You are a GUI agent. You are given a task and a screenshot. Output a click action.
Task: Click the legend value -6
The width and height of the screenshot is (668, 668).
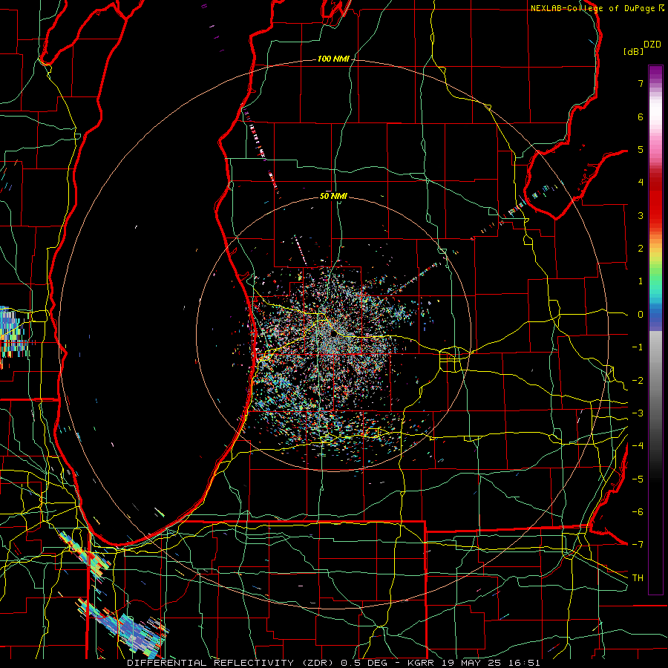point(638,512)
